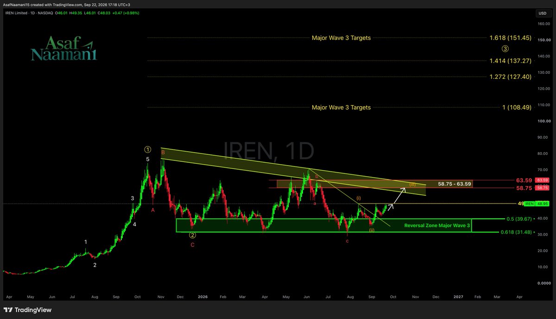Screen dimensions: 556x319
Task: Select the IREN Limited symbol title
Action: (17, 13)
